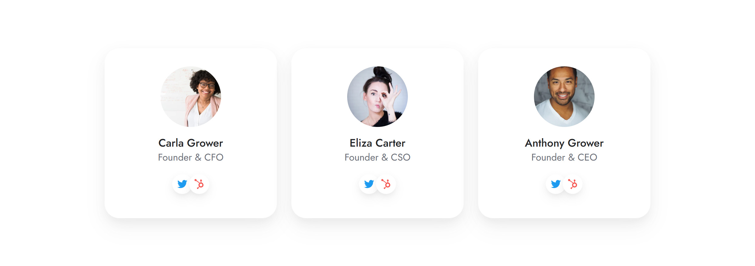
Task: Click Carla Grower's HubSpot icon
Action: [199, 184]
